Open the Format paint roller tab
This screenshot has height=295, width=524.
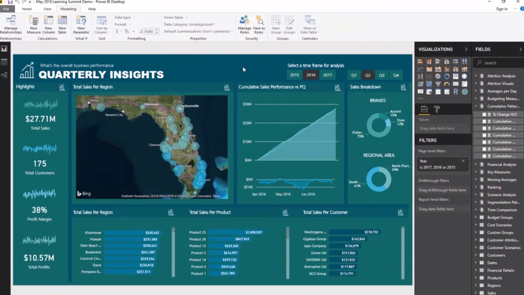click(437, 109)
